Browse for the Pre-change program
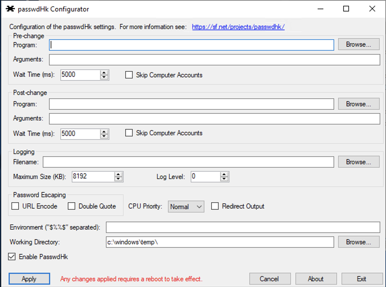This screenshot has height=287, width=386. tap(358, 45)
